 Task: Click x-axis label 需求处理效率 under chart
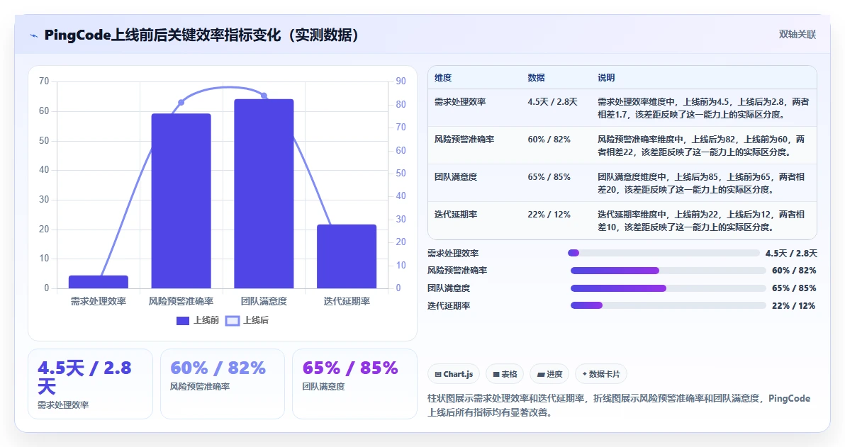click(x=98, y=302)
